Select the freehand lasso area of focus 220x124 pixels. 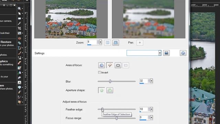(110, 65)
